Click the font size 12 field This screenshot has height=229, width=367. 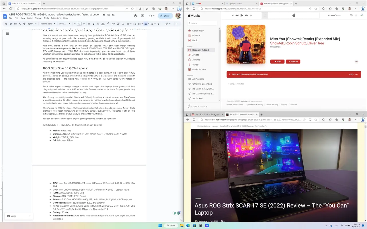pyautogui.click(x=79, y=24)
